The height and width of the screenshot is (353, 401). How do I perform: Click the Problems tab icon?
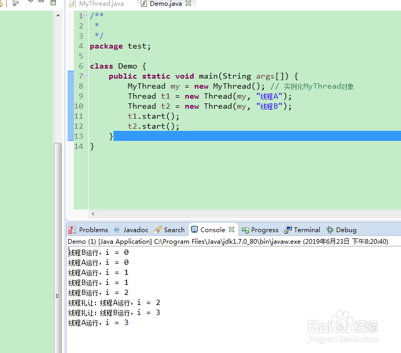click(72, 230)
